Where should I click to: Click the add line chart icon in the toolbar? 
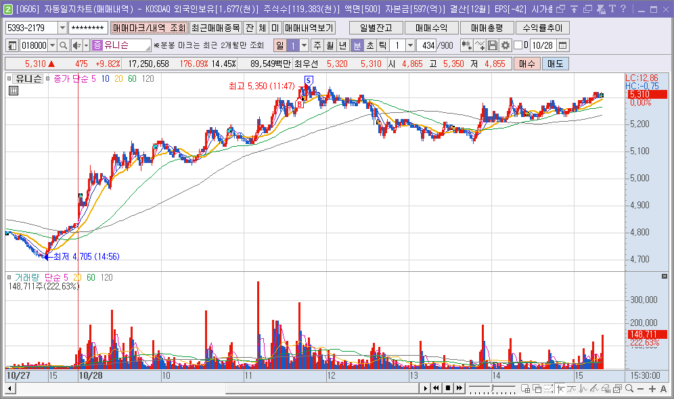480,45
